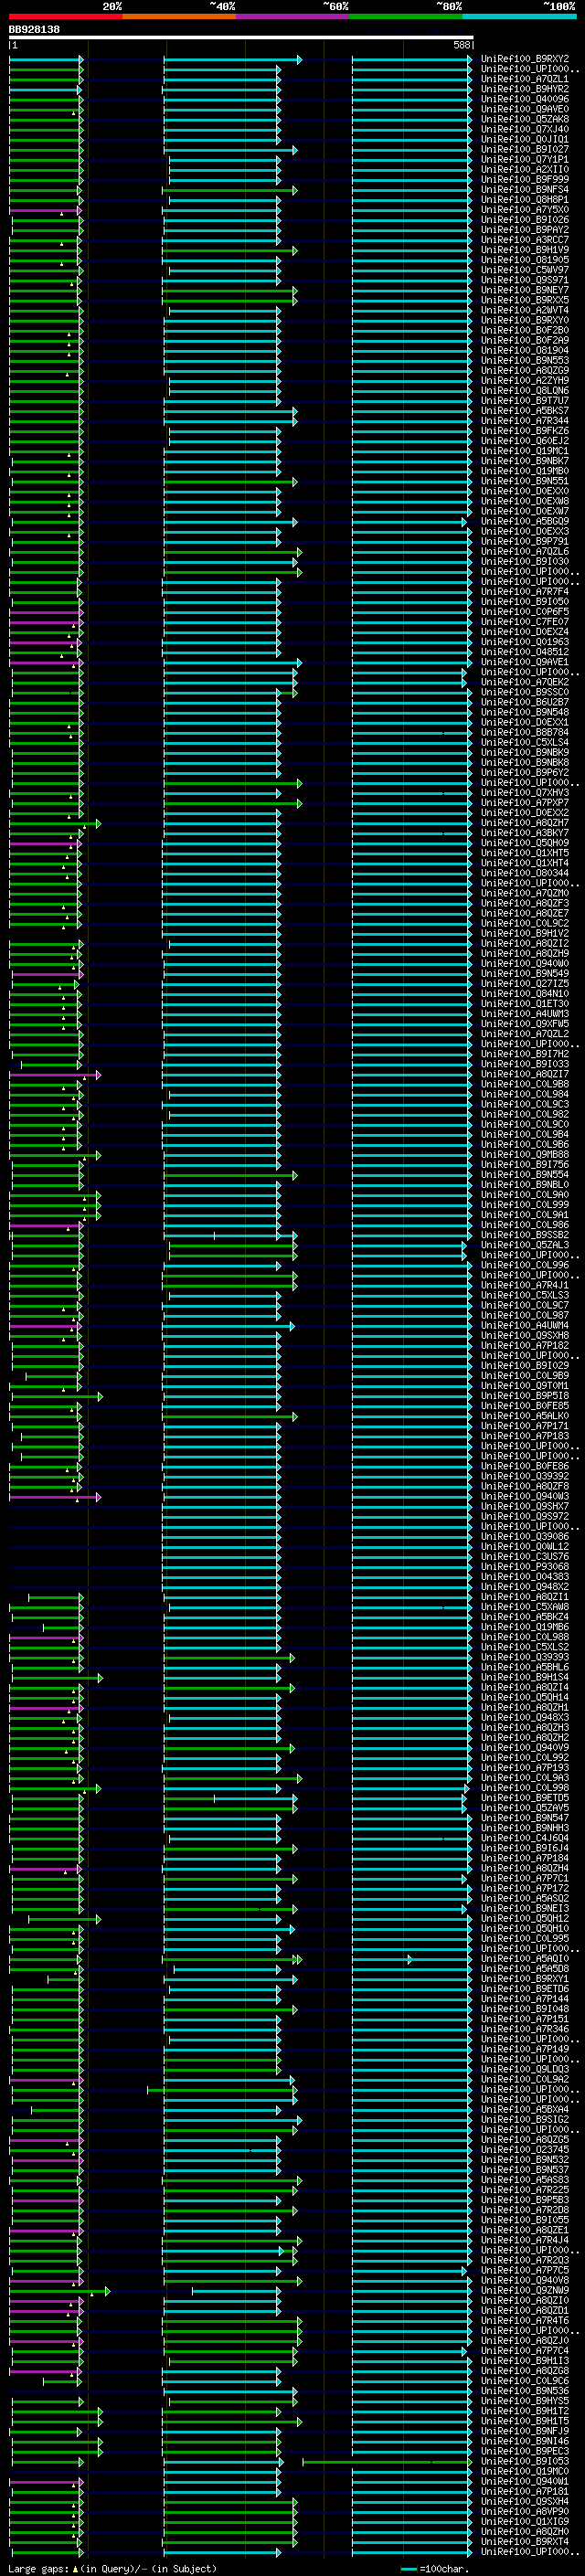This screenshot has height=2576, width=585.
Task: Open hit UniRef100_B9F999
Action: point(525,179)
